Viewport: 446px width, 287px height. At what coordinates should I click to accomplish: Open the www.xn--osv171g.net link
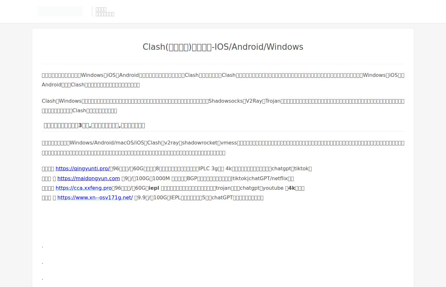point(95,198)
